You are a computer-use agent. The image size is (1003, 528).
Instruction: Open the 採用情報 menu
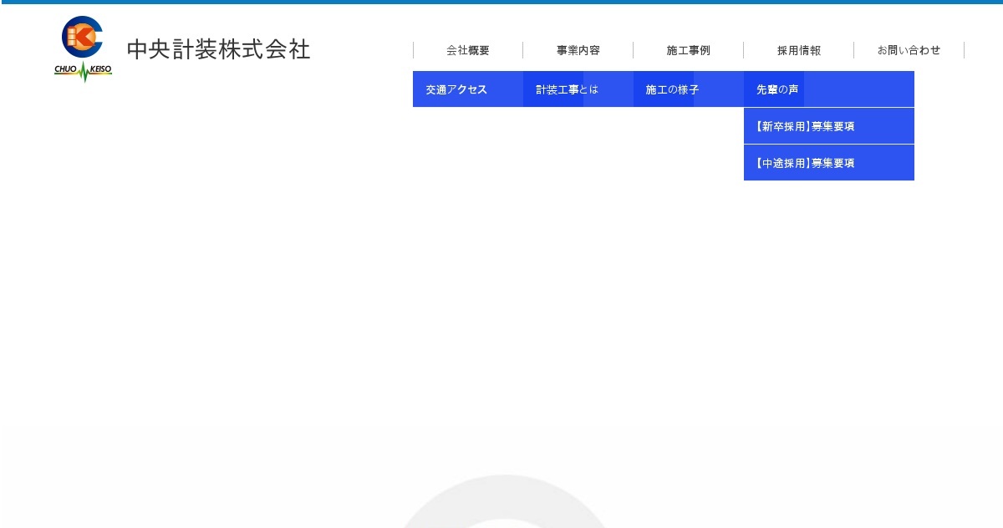point(799,50)
